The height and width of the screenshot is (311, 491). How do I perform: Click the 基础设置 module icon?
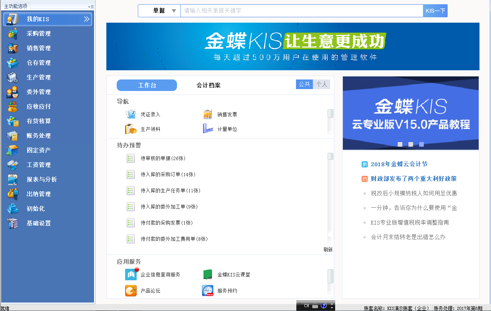[x=13, y=223]
